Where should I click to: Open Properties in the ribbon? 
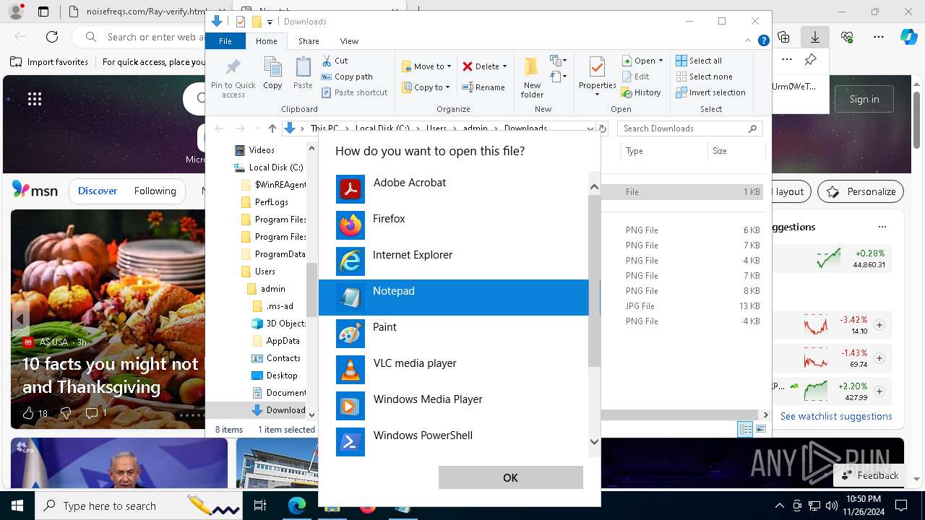[x=597, y=77]
